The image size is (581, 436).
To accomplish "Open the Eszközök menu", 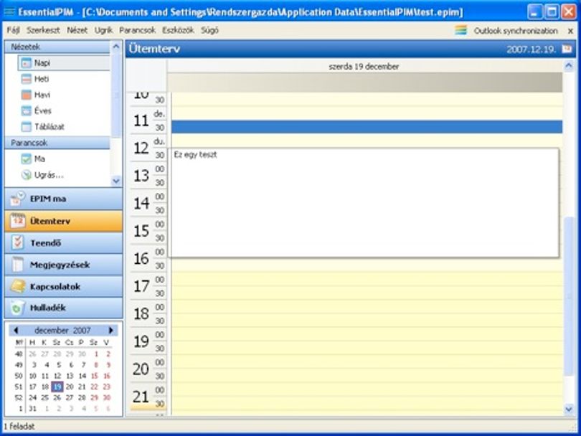I will 178,30.
